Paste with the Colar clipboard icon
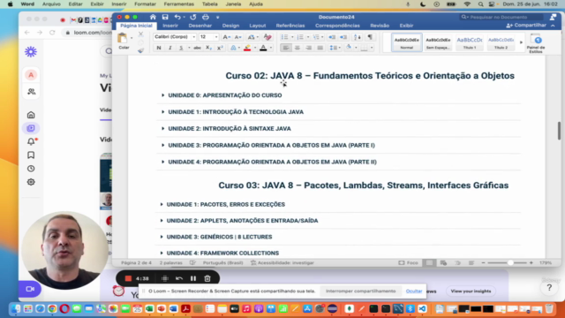The height and width of the screenshot is (318, 565). click(123, 38)
